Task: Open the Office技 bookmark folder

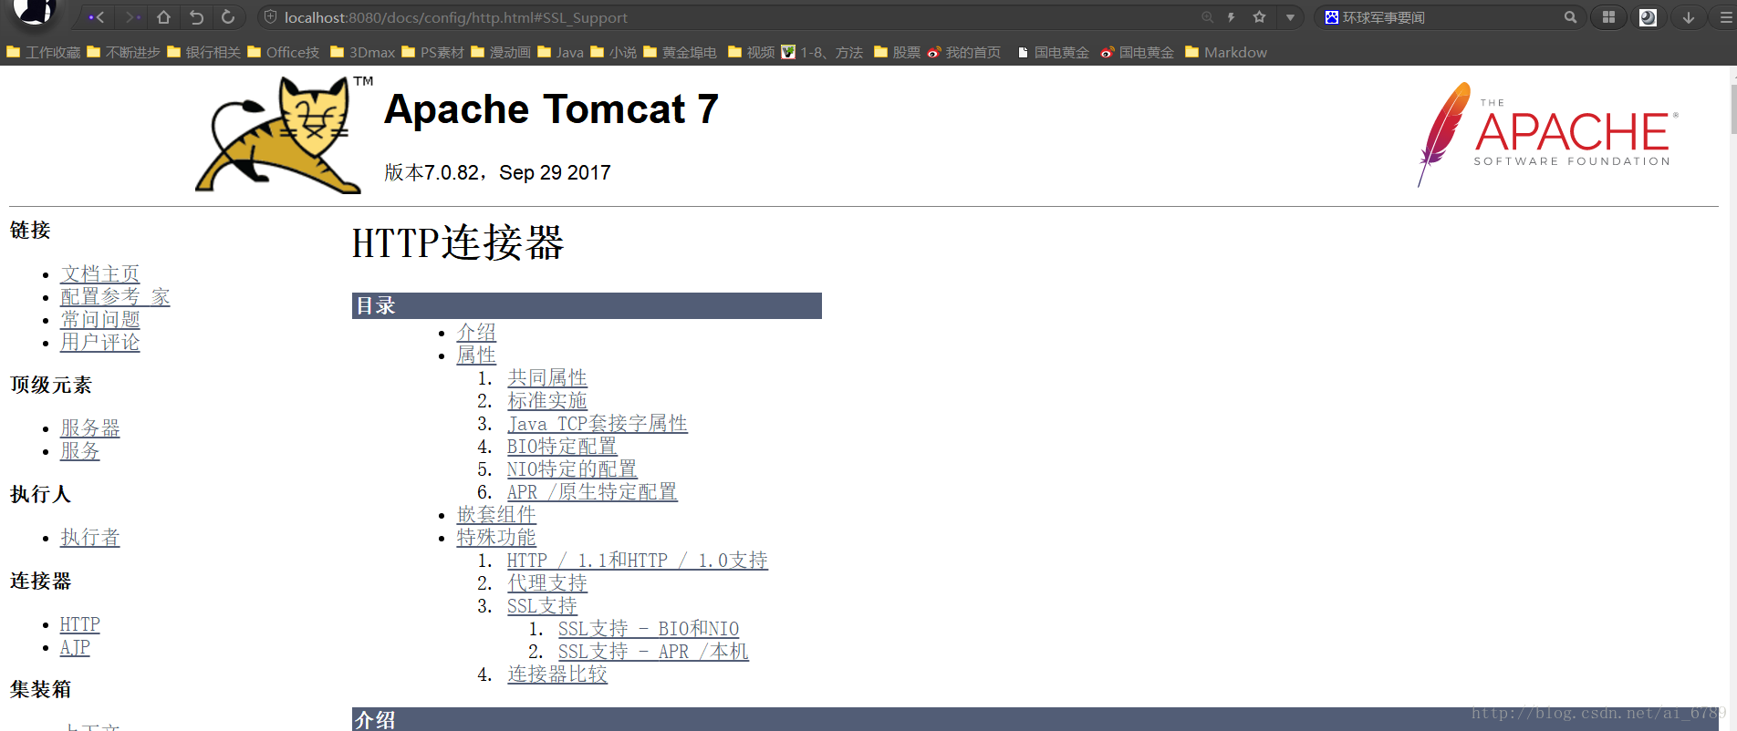Action: [x=283, y=53]
